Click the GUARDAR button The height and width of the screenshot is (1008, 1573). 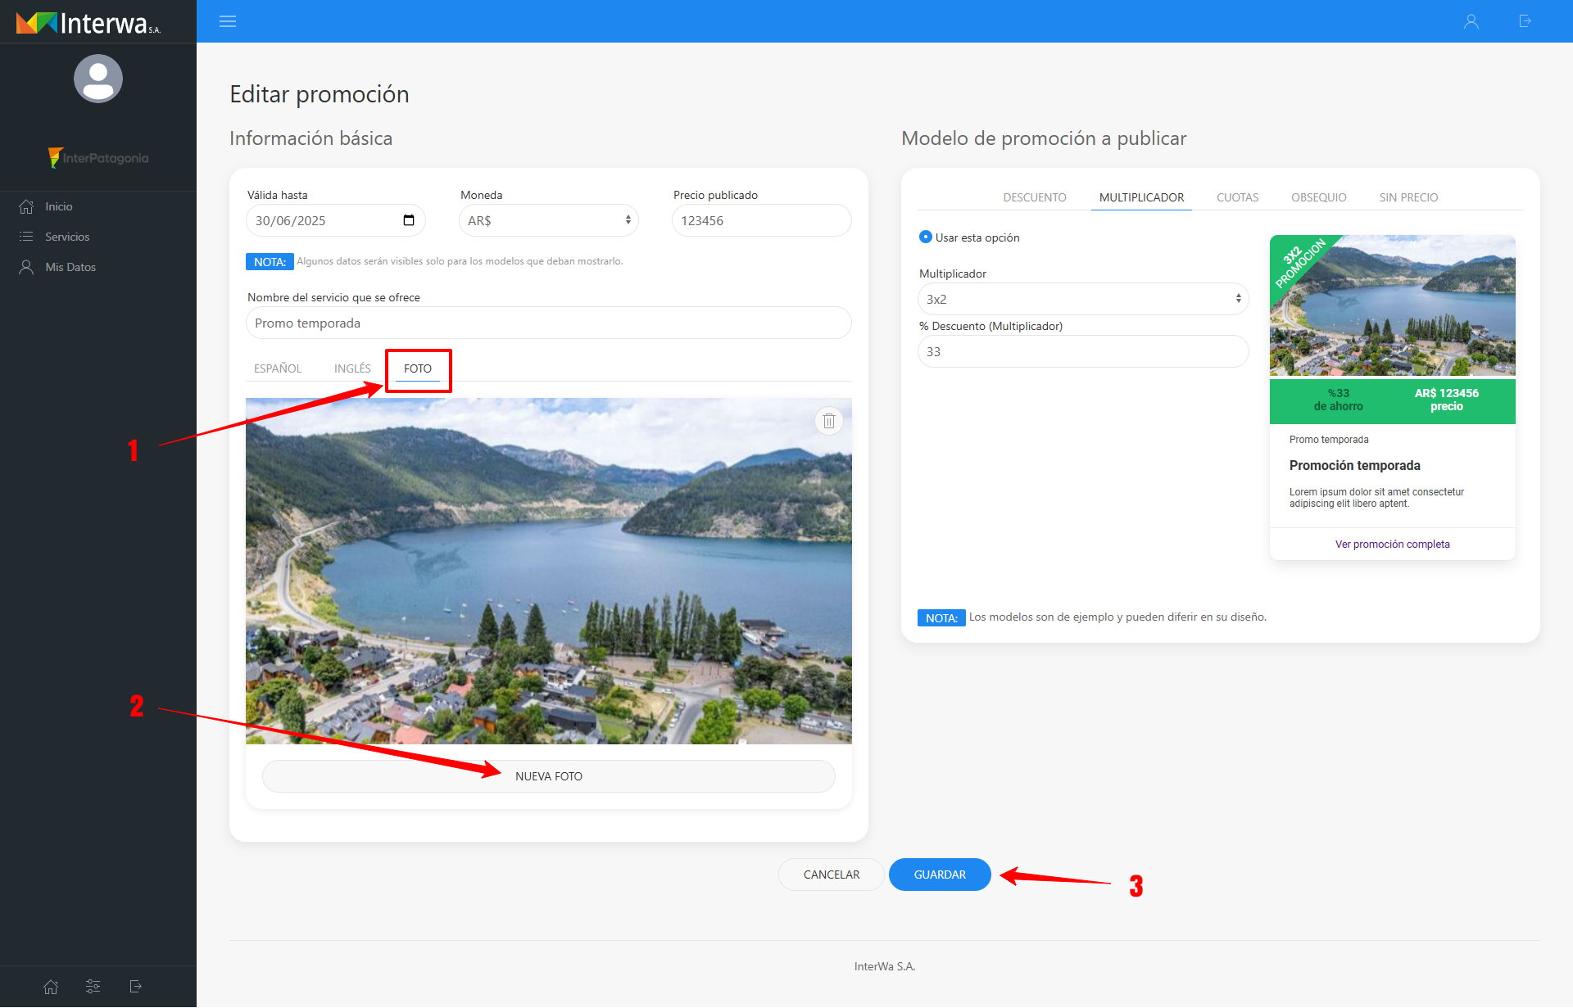[940, 875]
